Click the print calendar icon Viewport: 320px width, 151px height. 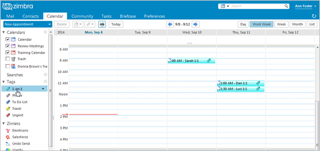pos(102,24)
